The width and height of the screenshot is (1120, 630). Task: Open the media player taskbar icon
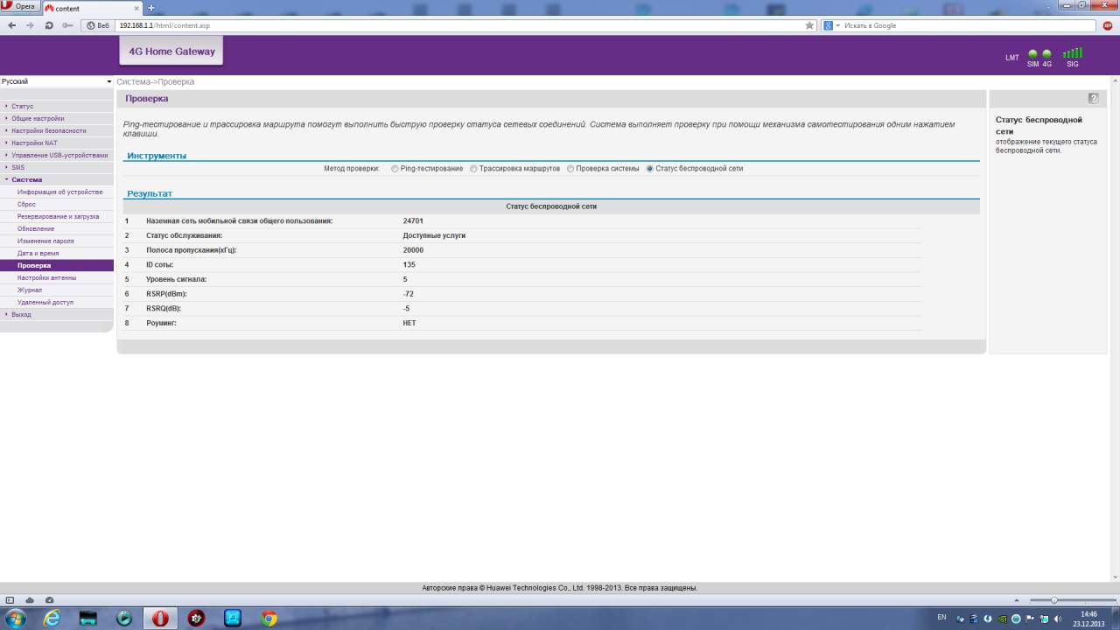124,619
